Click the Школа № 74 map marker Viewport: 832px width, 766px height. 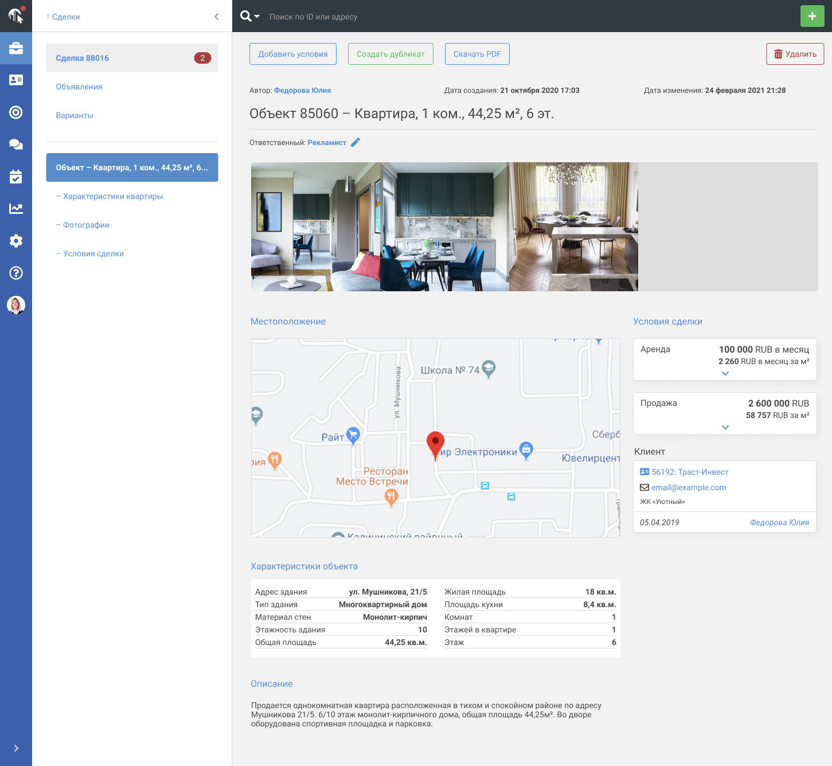click(x=489, y=369)
